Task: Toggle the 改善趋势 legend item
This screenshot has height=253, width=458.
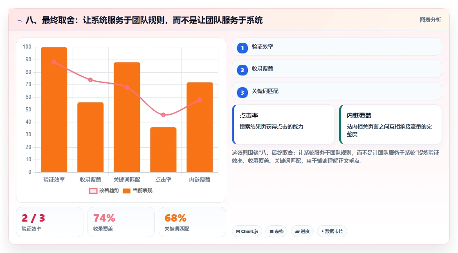Action: pos(104,191)
